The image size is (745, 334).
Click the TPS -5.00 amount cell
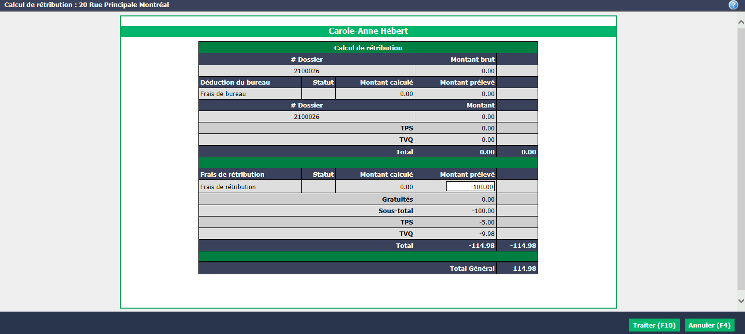click(456, 222)
